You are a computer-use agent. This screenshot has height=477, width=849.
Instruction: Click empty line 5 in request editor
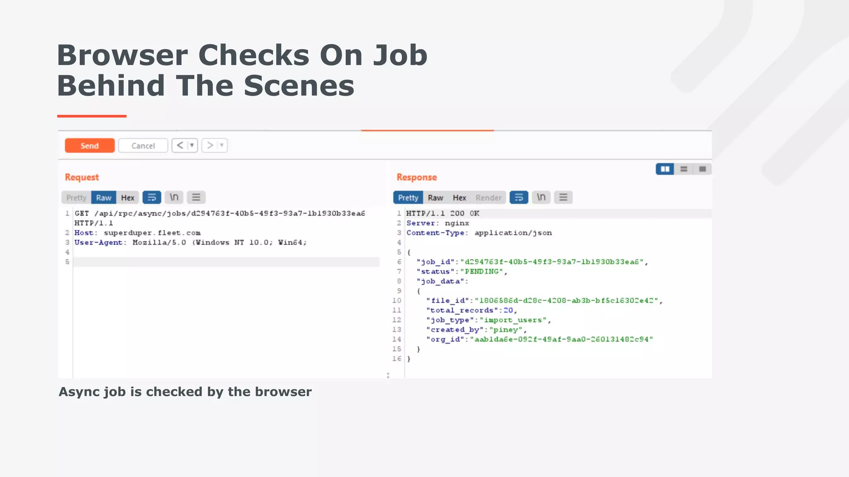[226, 262]
